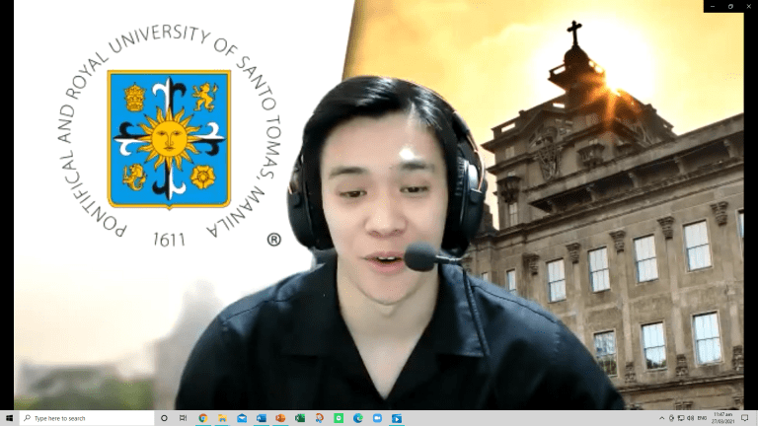Open the volume control tray icon

690,418
